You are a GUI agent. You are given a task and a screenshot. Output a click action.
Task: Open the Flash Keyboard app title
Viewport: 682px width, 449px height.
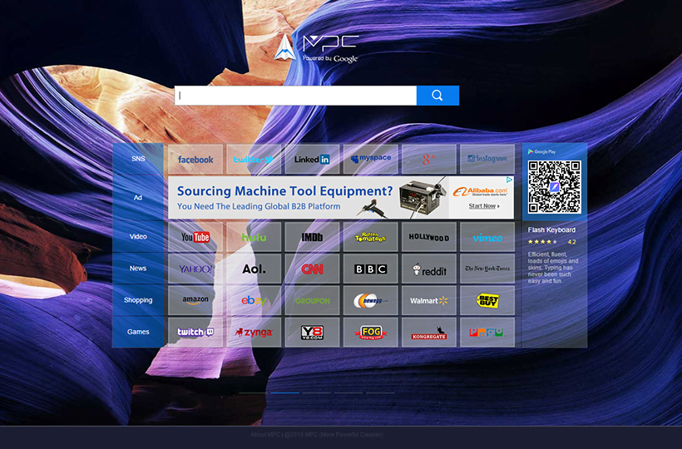pos(551,230)
